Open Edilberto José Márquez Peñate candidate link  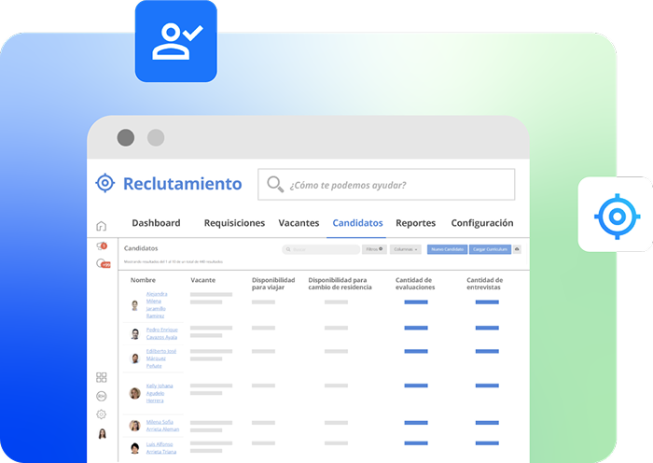click(161, 358)
